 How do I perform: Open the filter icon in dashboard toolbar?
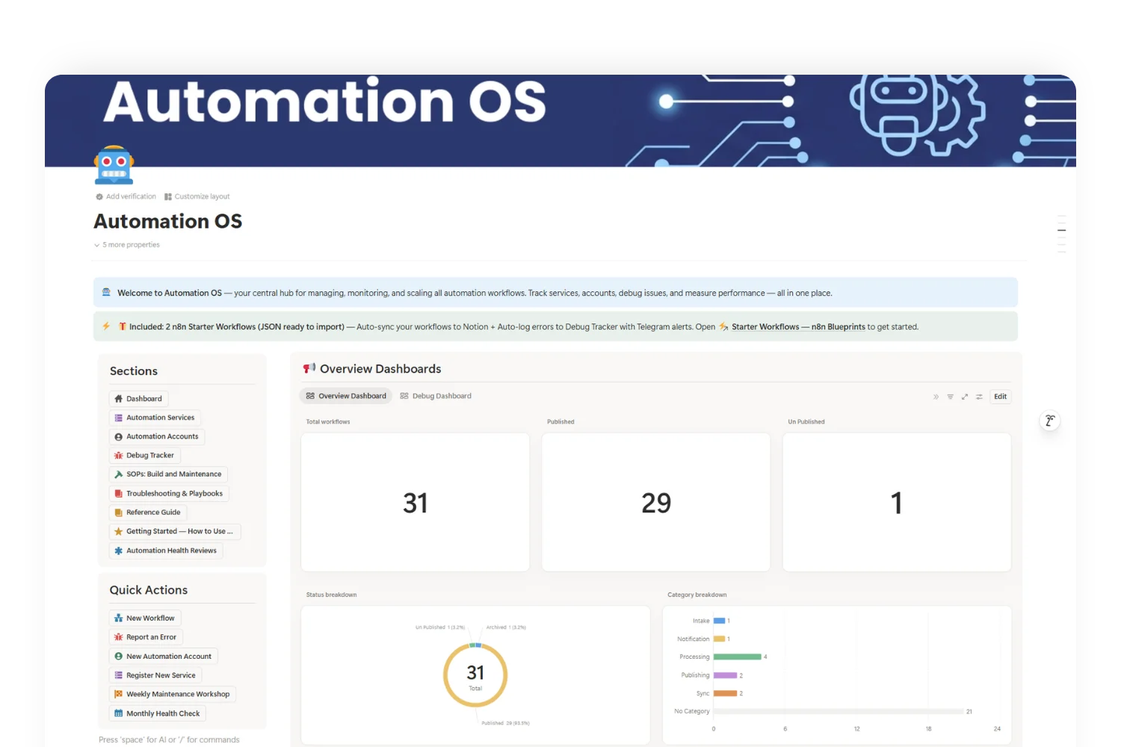[951, 397]
